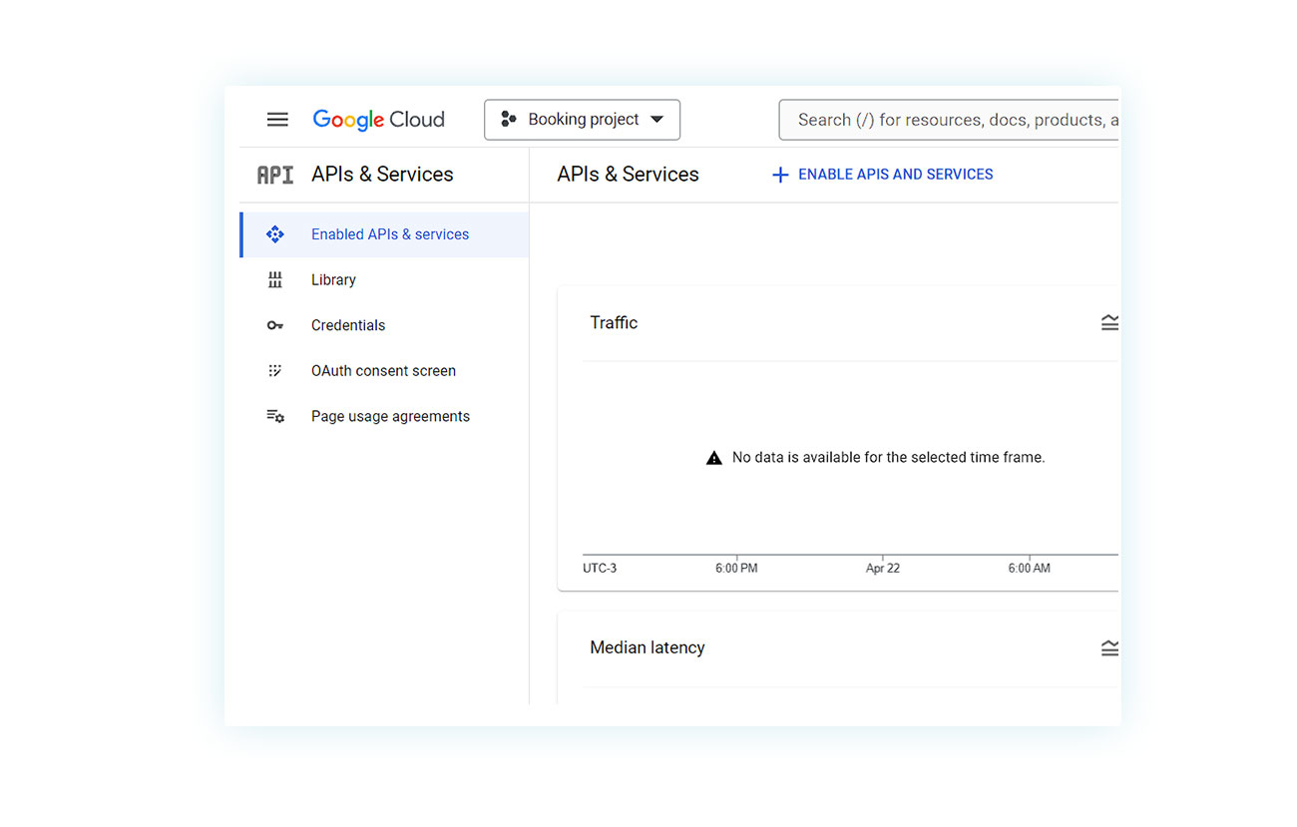This screenshot has height=827, width=1297.
Task: Click the APIs & Services sidebar heading
Action: click(x=382, y=175)
